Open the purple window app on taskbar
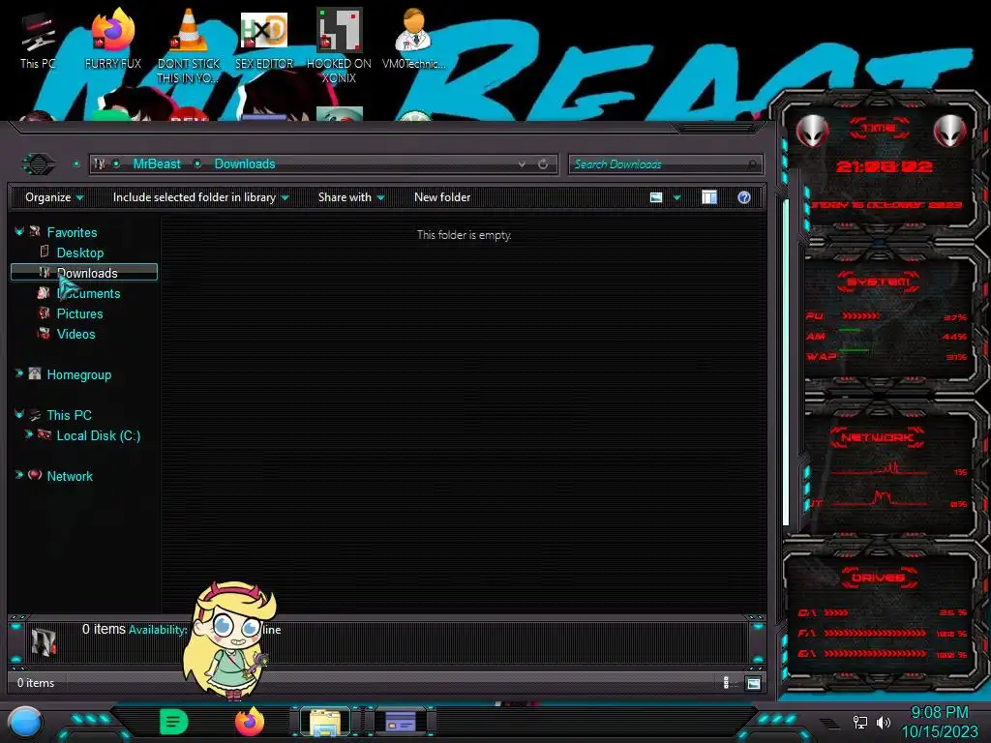 tap(401, 722)
